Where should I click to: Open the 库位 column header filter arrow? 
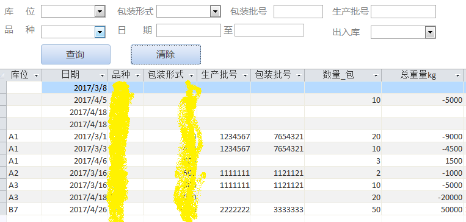pyautogui.click(x=36, y=76)
